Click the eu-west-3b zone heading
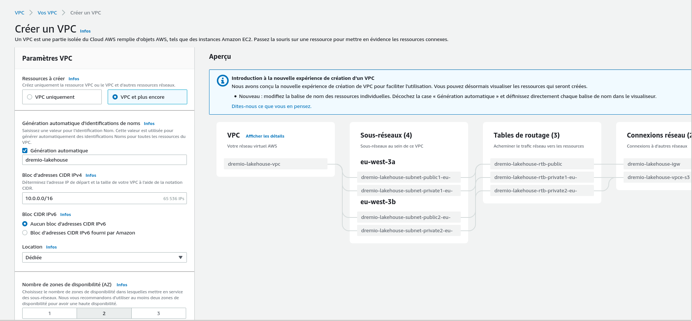692x321 pixels. coord(378,202)
